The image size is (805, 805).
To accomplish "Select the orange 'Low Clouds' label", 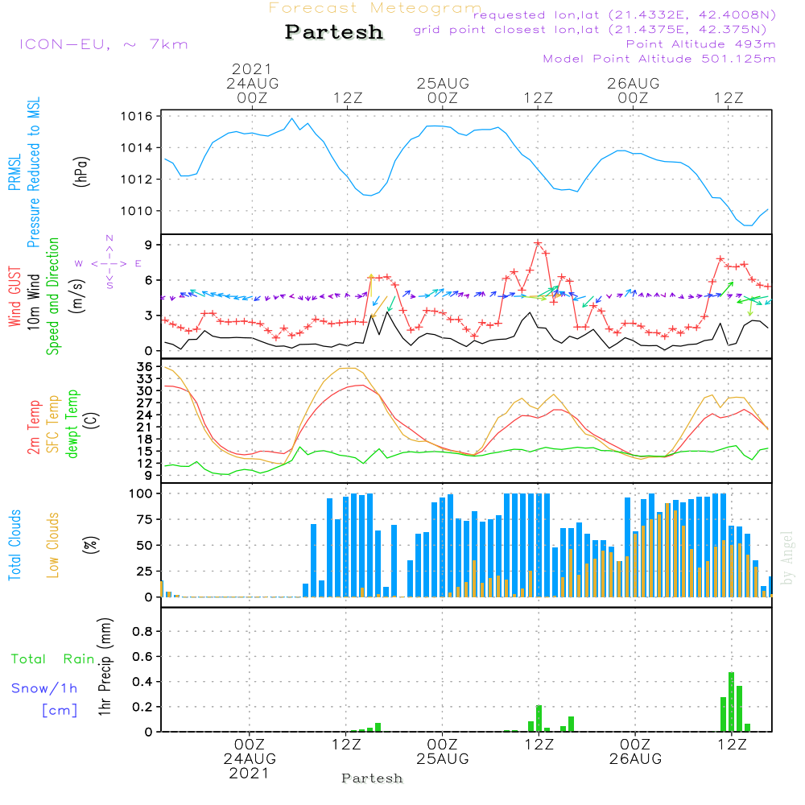I will pyautogui.click(x=53, y=545).
